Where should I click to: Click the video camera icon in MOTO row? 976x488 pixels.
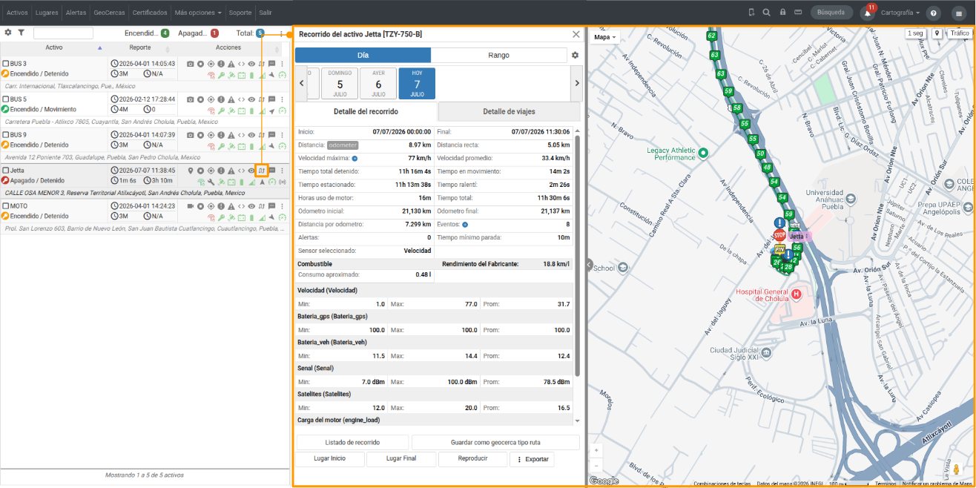tap(191, 206)
